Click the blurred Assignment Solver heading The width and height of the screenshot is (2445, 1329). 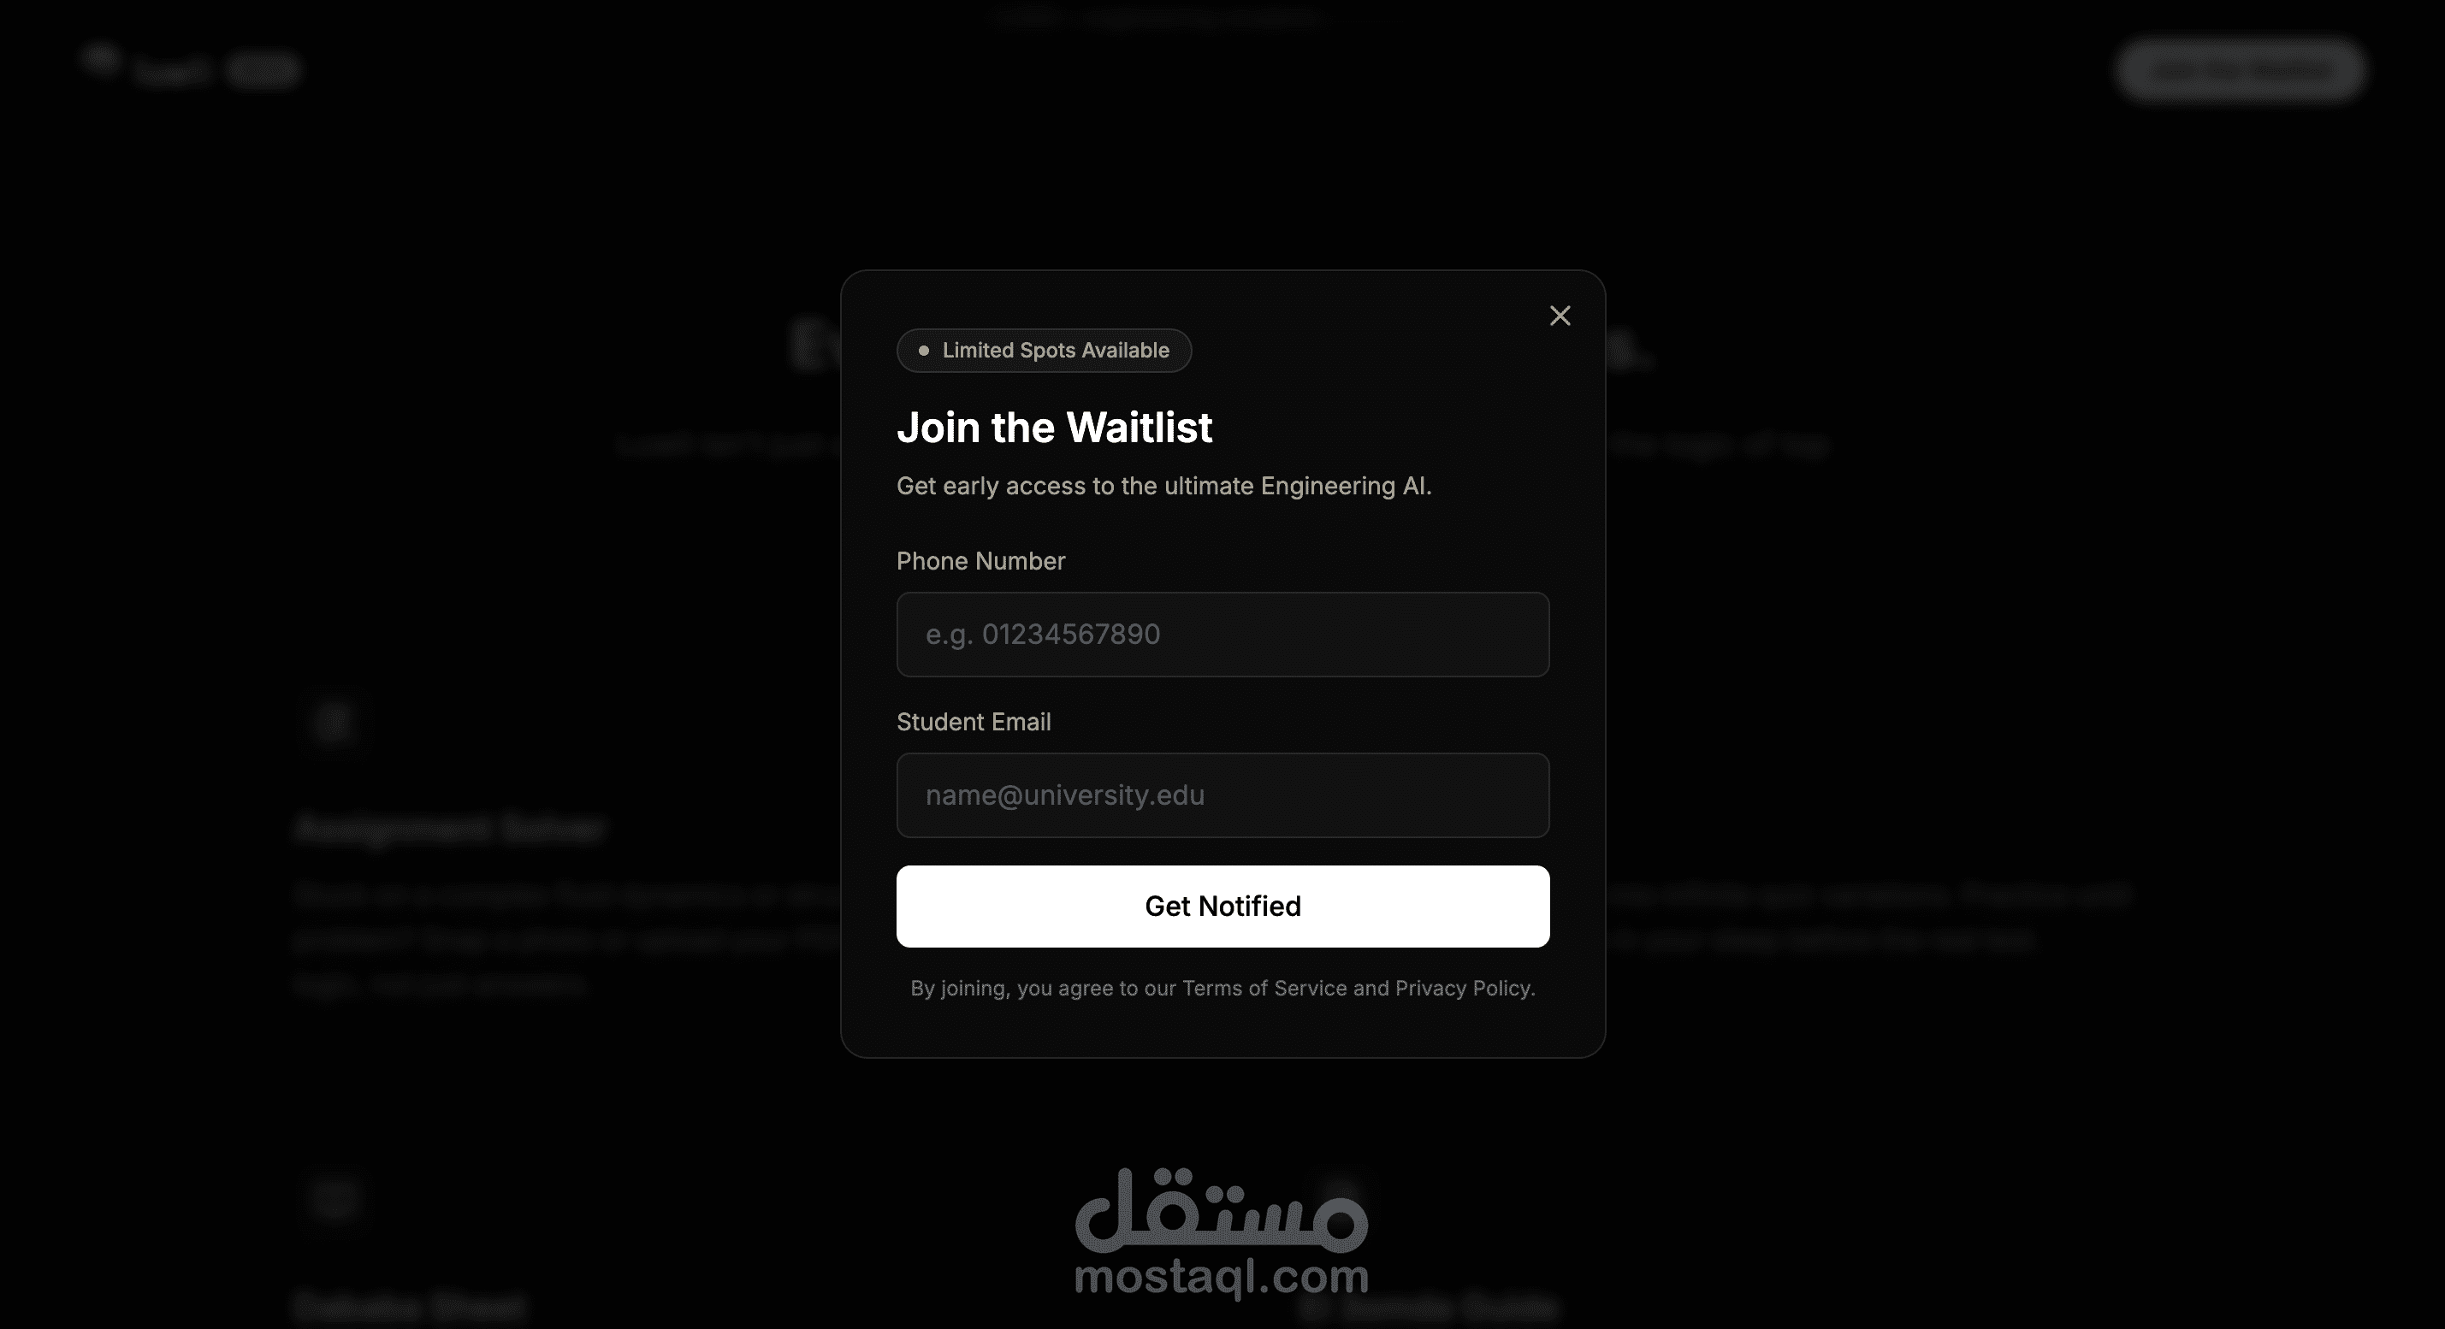pyautogui.click(x=449, y=828)
